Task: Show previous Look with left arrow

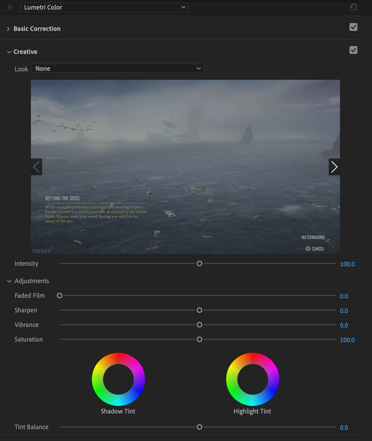Action: click(37, 167)
